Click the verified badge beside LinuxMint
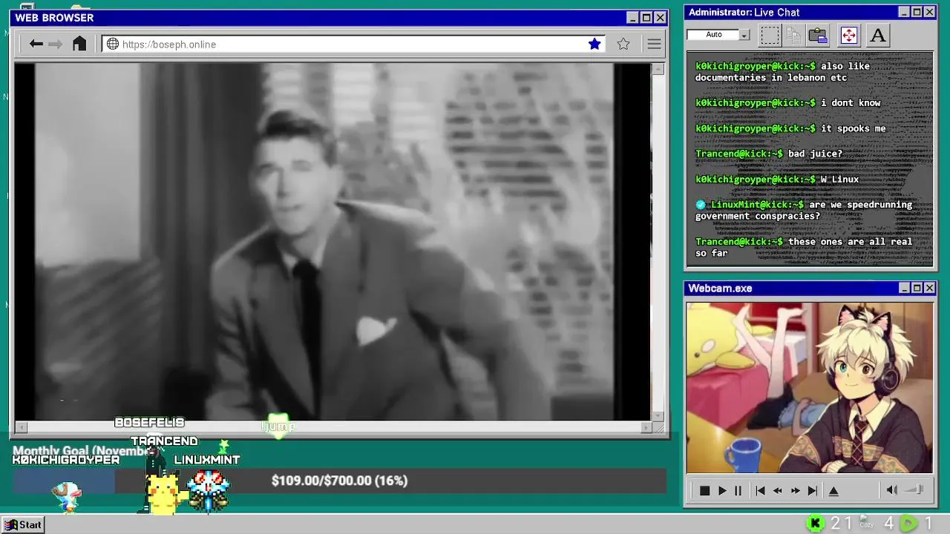950x534 pixels. (701, 204)
